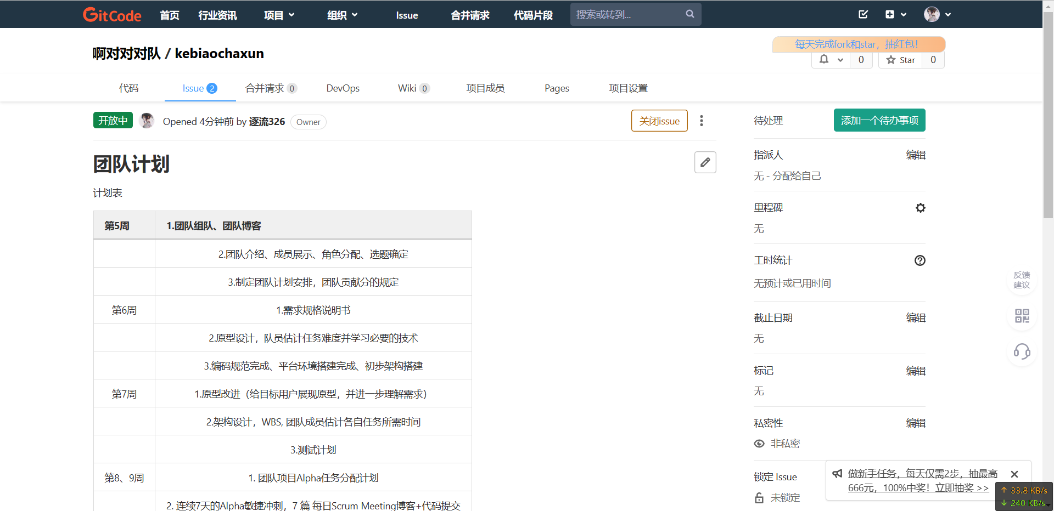Click the Owner role badge
Viewport: 1054px width, 511px height.
(308, 122)
